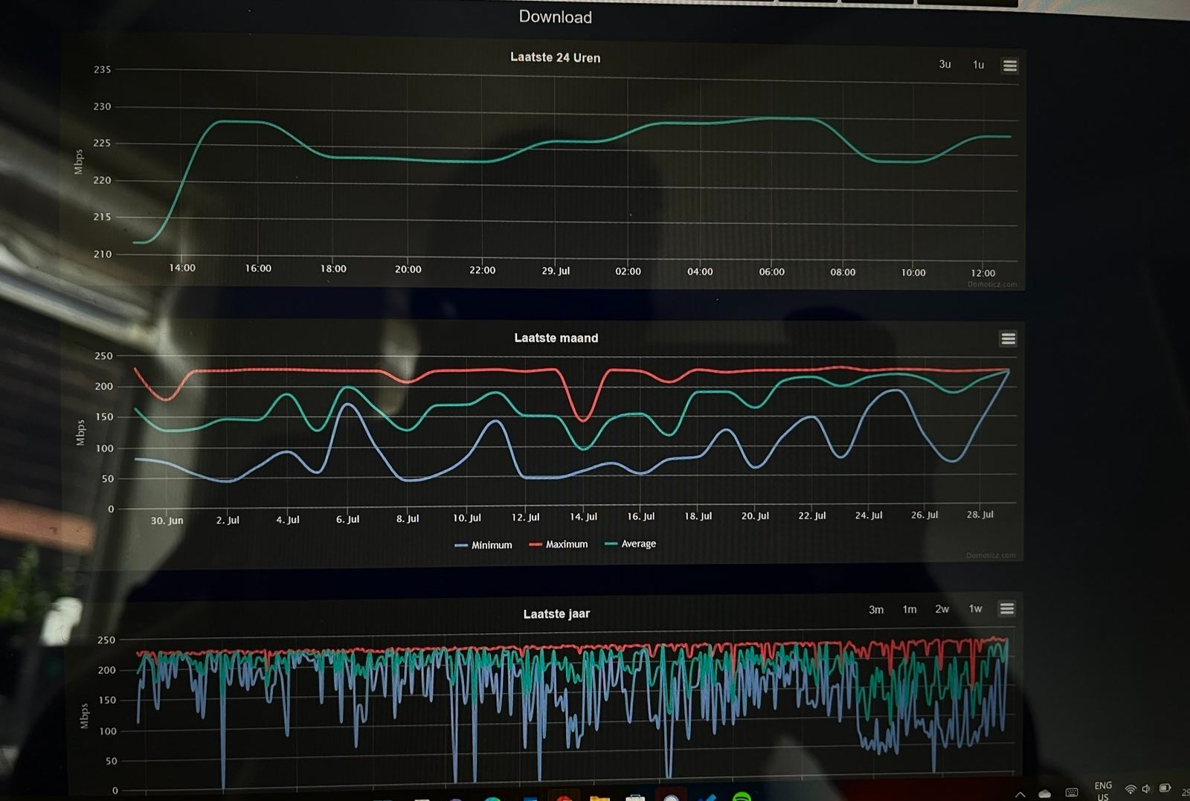
Task: Click the 22:00 time axis label
Action: click(x=482, y=270)
